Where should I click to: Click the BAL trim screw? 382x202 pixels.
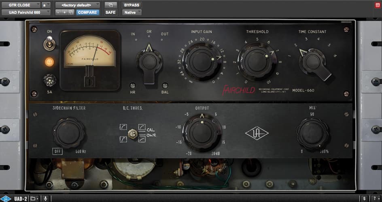tap(165, 85)
